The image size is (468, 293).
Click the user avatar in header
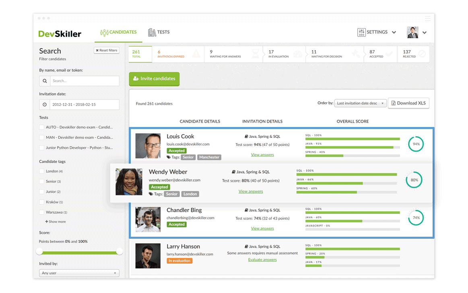coord(412,32)
